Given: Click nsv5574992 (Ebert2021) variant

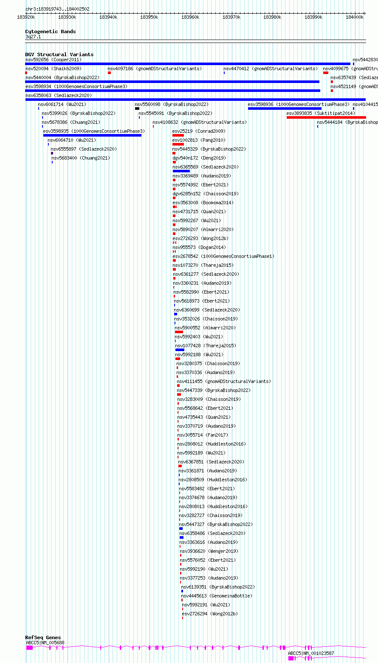Looking at the screenshot, I should point(200,185).
